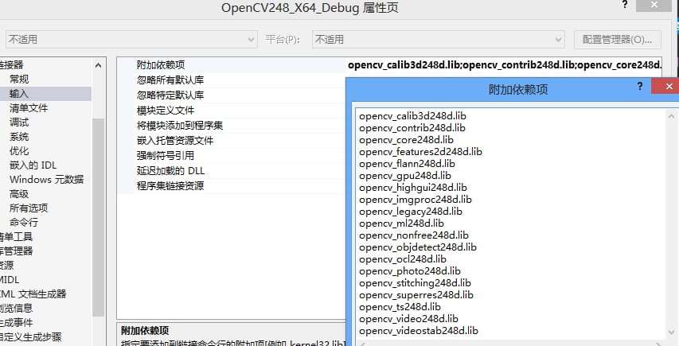Click the opencv_photo248d.lib line
Screen dimensions: 679x346
point(410,271)
